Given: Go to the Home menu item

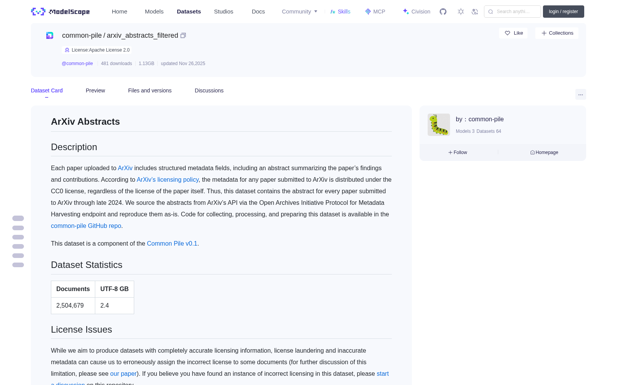Looking at the screenshot, I should pos(120,12).
